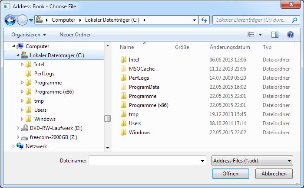Expand the Intel folder in tree

(22, 65)
